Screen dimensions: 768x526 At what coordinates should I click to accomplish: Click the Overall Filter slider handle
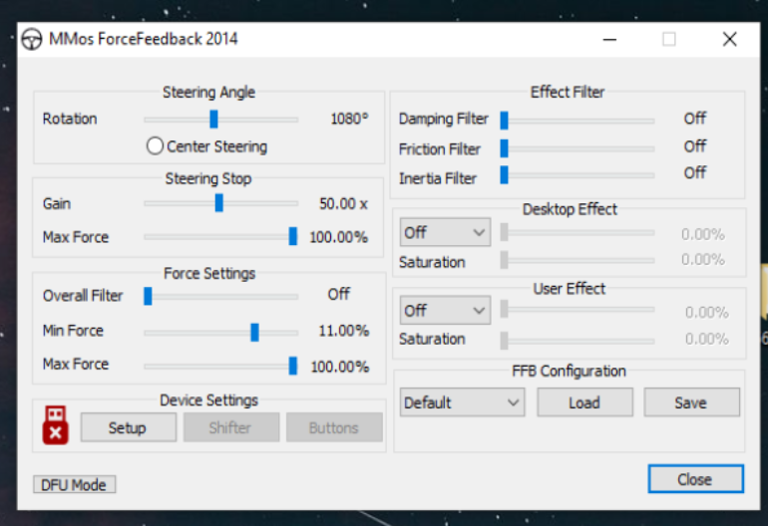click(148, 295)
